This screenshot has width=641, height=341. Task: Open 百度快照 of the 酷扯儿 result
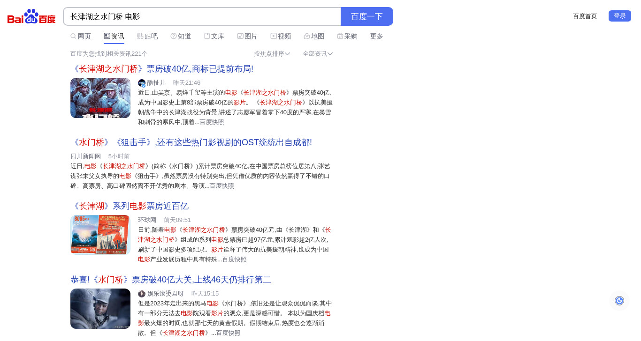212,122
